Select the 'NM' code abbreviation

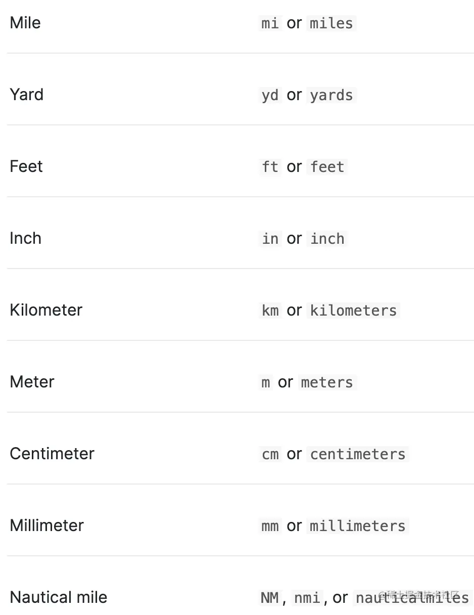pyautogui.click(x=270, y=598)
